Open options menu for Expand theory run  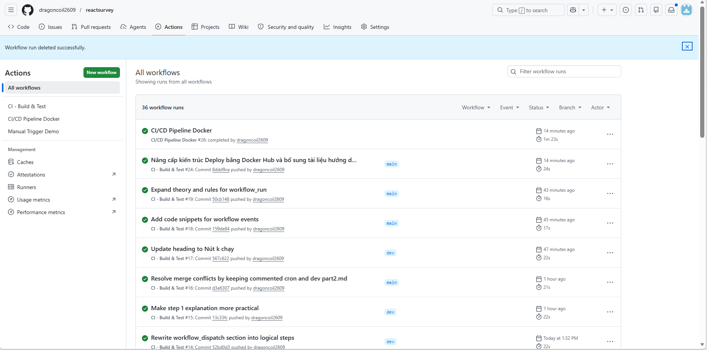(x=610, y=194)
